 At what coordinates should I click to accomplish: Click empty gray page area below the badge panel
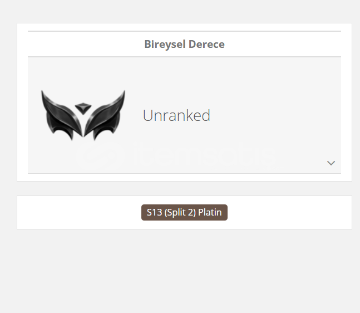pos(180,271)
